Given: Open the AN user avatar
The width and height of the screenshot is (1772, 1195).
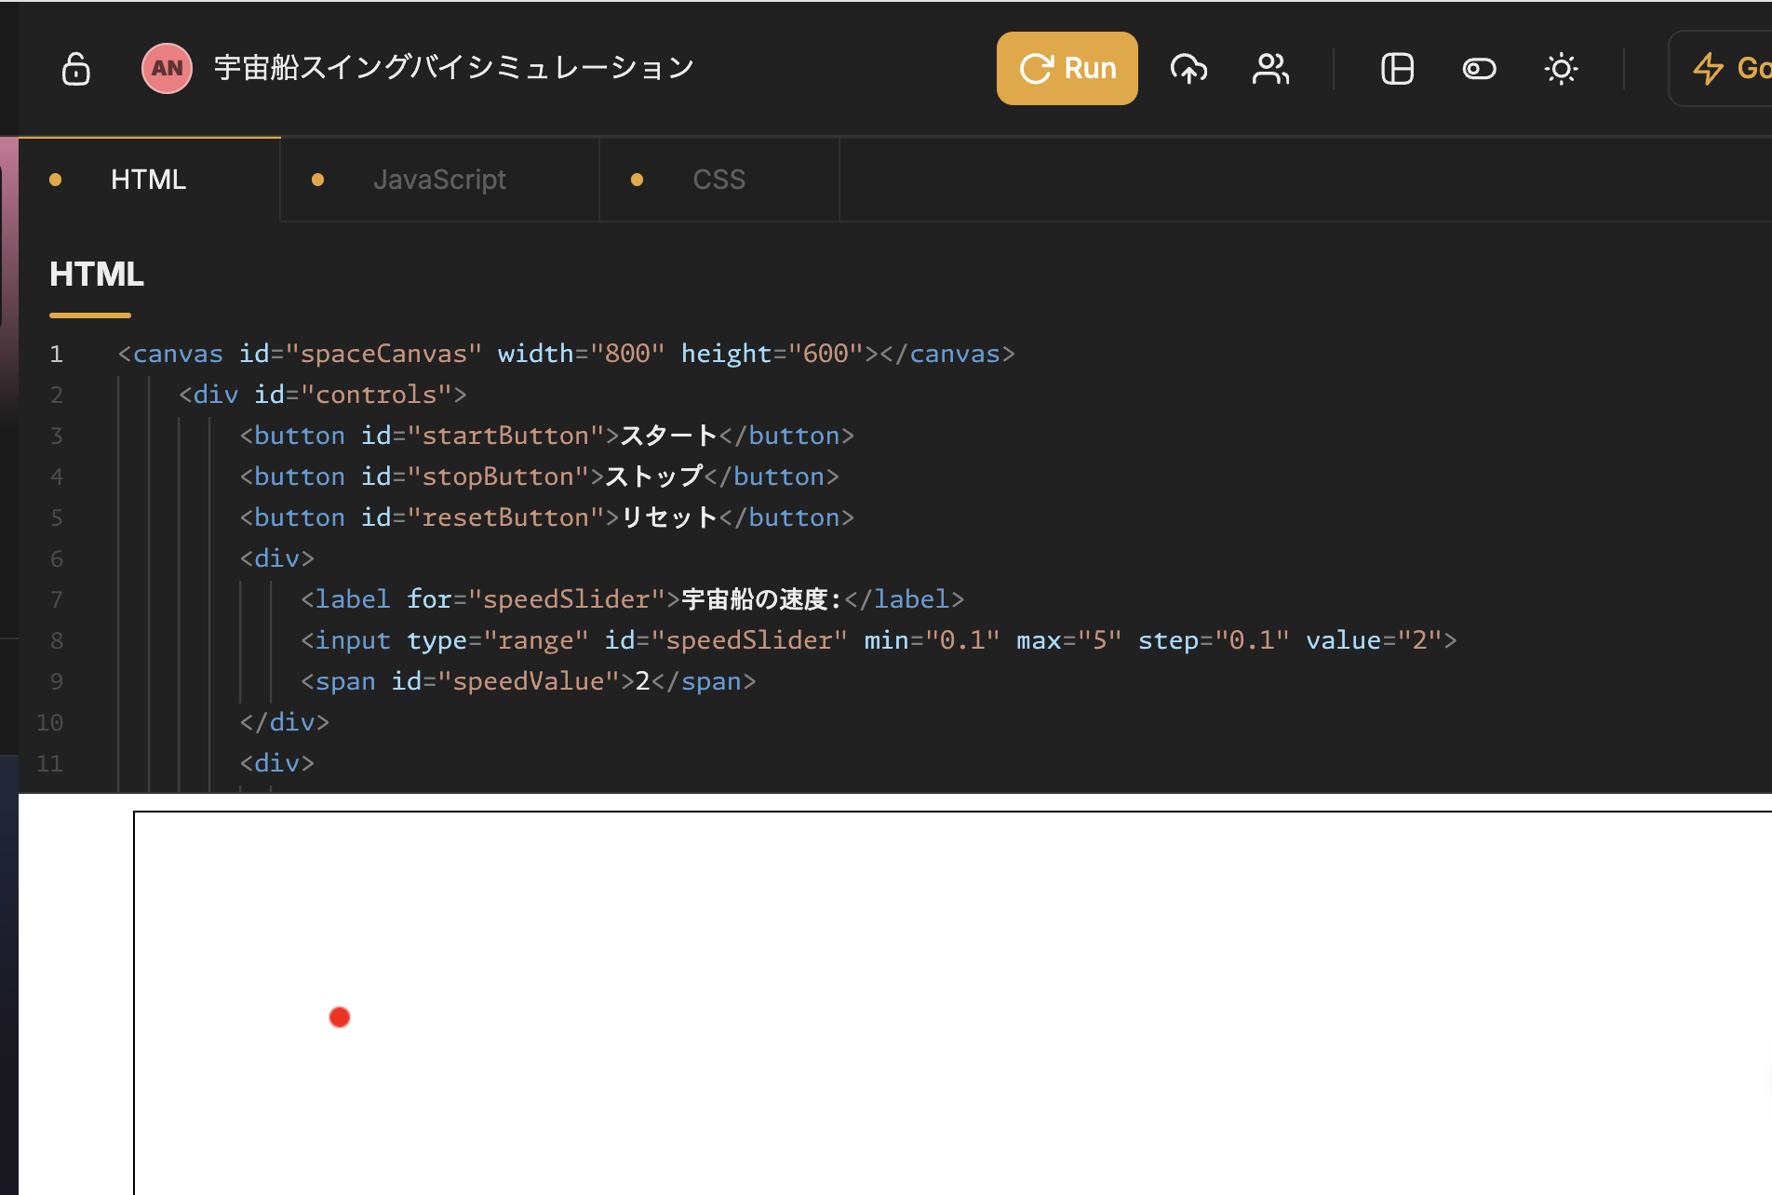Looking at the screenshot, I should (167, 69).
